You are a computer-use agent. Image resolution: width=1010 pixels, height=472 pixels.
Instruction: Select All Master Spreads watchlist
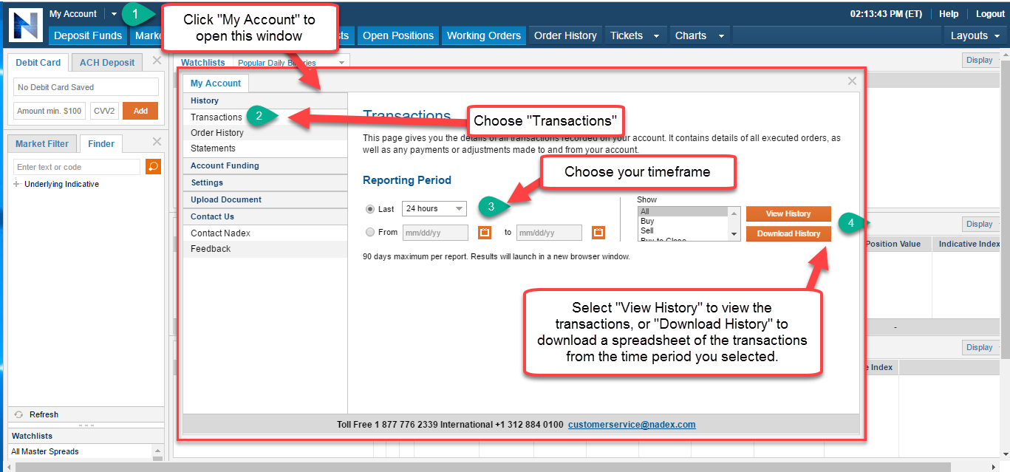click(x=45, y=451)
